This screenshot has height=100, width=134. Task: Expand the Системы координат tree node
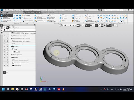click(x=11, y=36)
